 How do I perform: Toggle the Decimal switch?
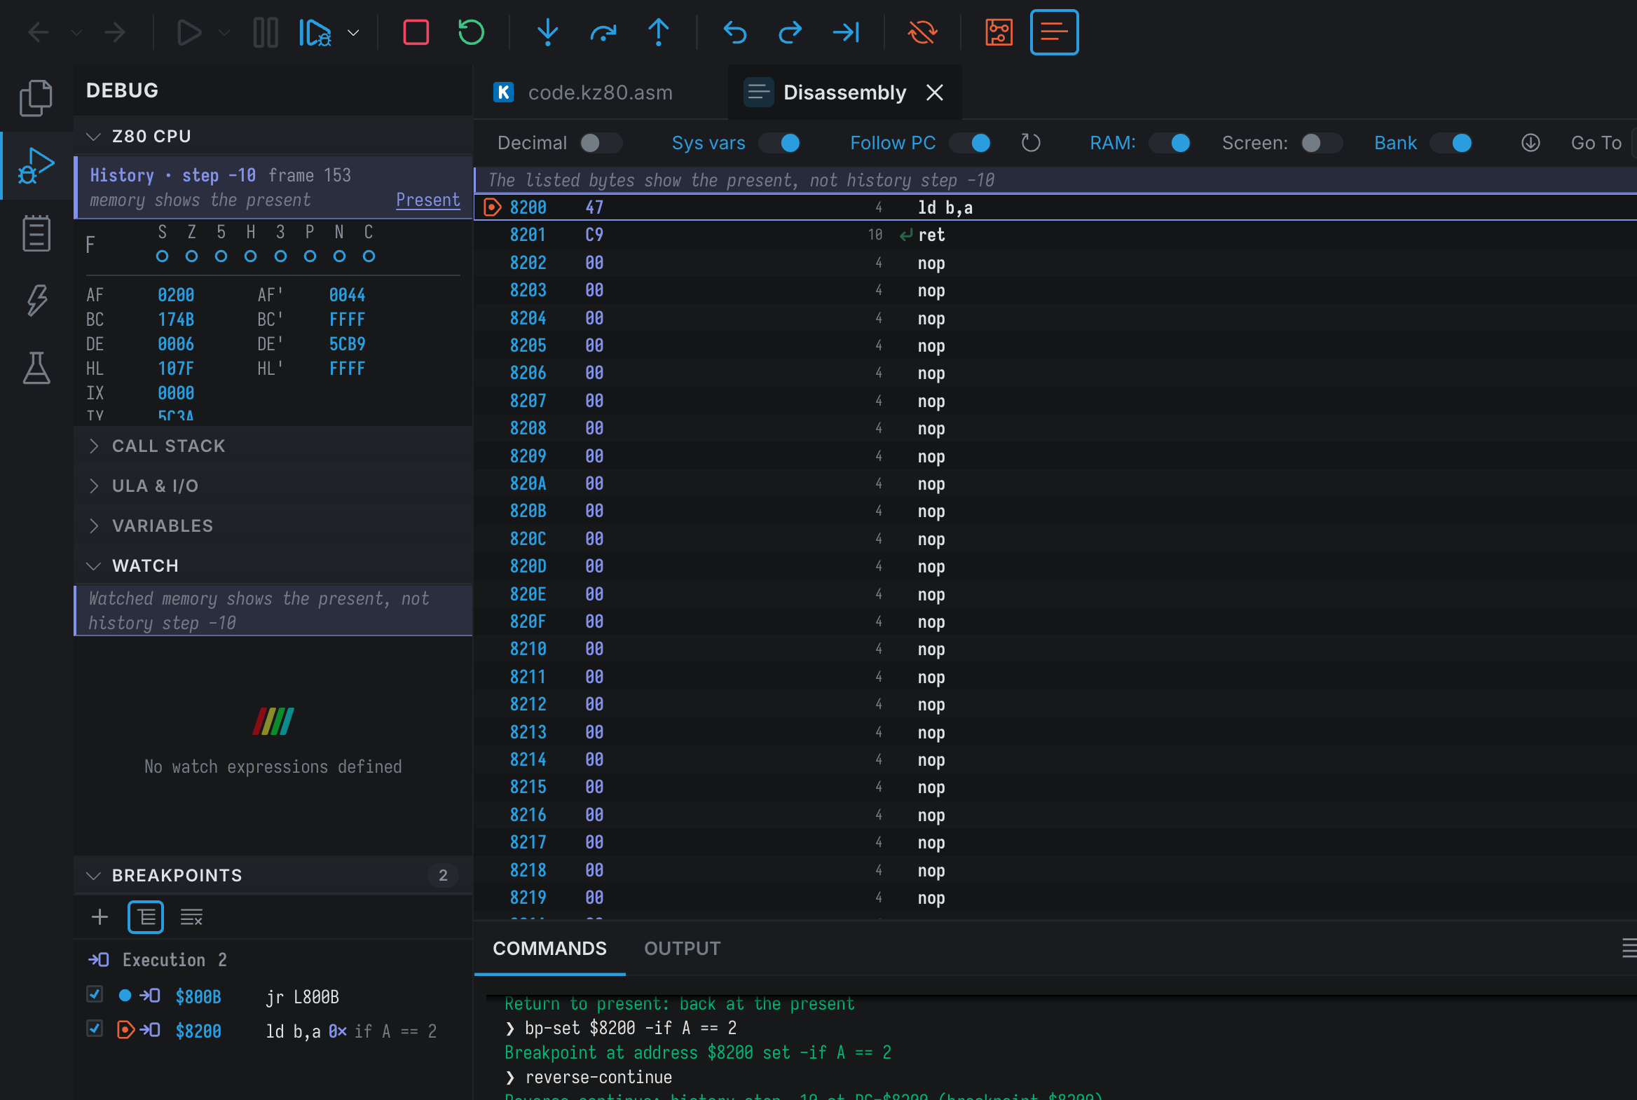click(x=601, y=143)
